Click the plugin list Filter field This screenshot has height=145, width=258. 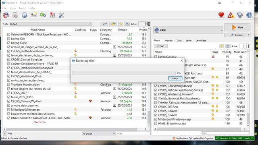point(226,133)
